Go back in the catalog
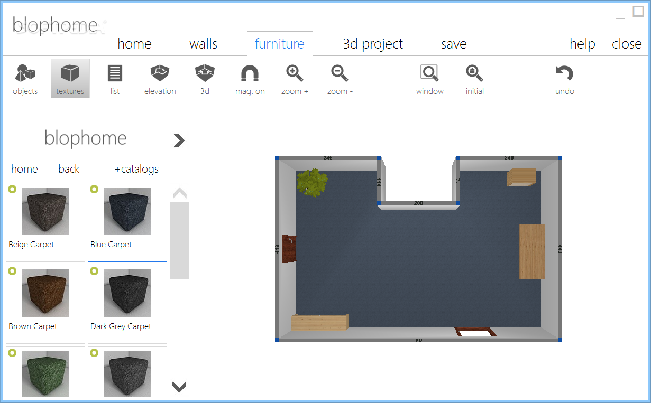The height and width of the screenshot is (403, 651). tap(69, 169)
